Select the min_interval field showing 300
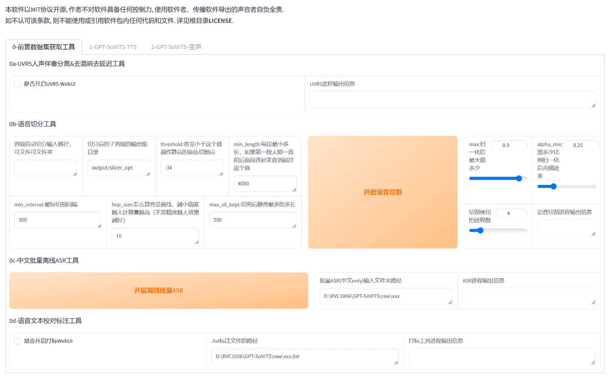This screenshot has width=615, height=379. coord(58,220)
